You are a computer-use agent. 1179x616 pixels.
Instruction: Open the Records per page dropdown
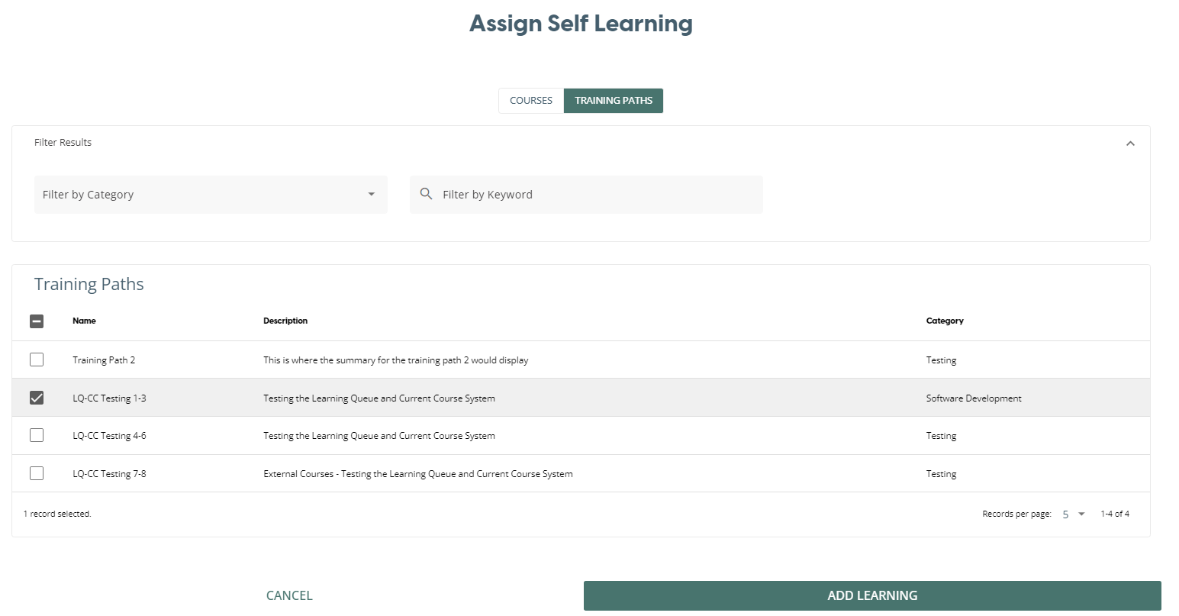tap(1073, 514)
